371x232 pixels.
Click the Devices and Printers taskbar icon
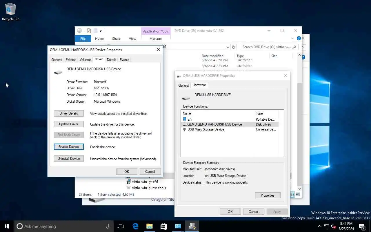click(x=192, y=226)
